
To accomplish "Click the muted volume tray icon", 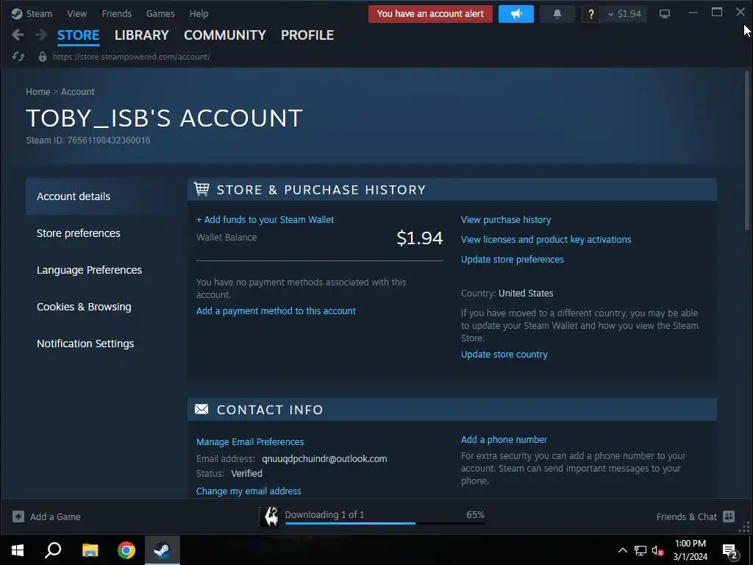I will tap(657, 550).
